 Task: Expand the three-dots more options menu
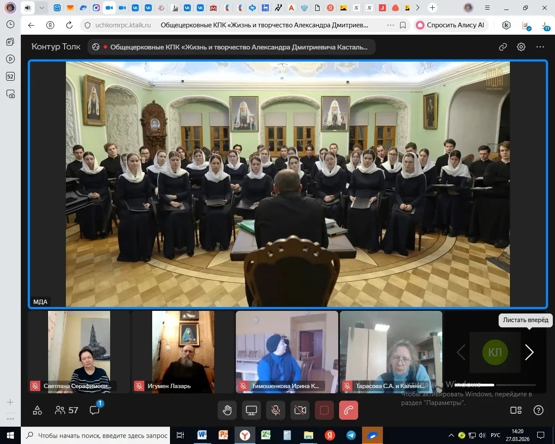[x=540, y=47]
